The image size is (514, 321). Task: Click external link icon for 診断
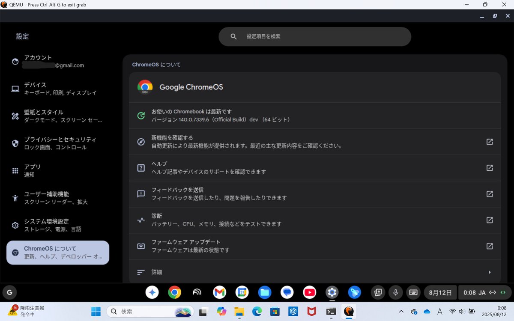[x=490, y=220]
